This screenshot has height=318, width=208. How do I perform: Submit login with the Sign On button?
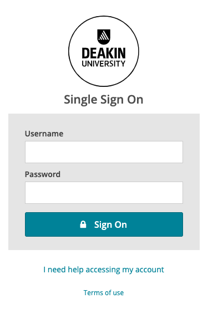click(x=104, y=224)
